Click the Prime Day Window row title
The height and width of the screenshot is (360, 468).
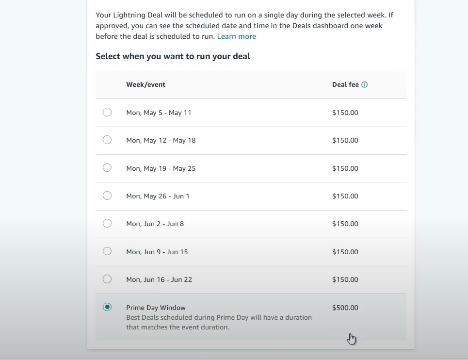pyautogui.click(x=156, y=308)
